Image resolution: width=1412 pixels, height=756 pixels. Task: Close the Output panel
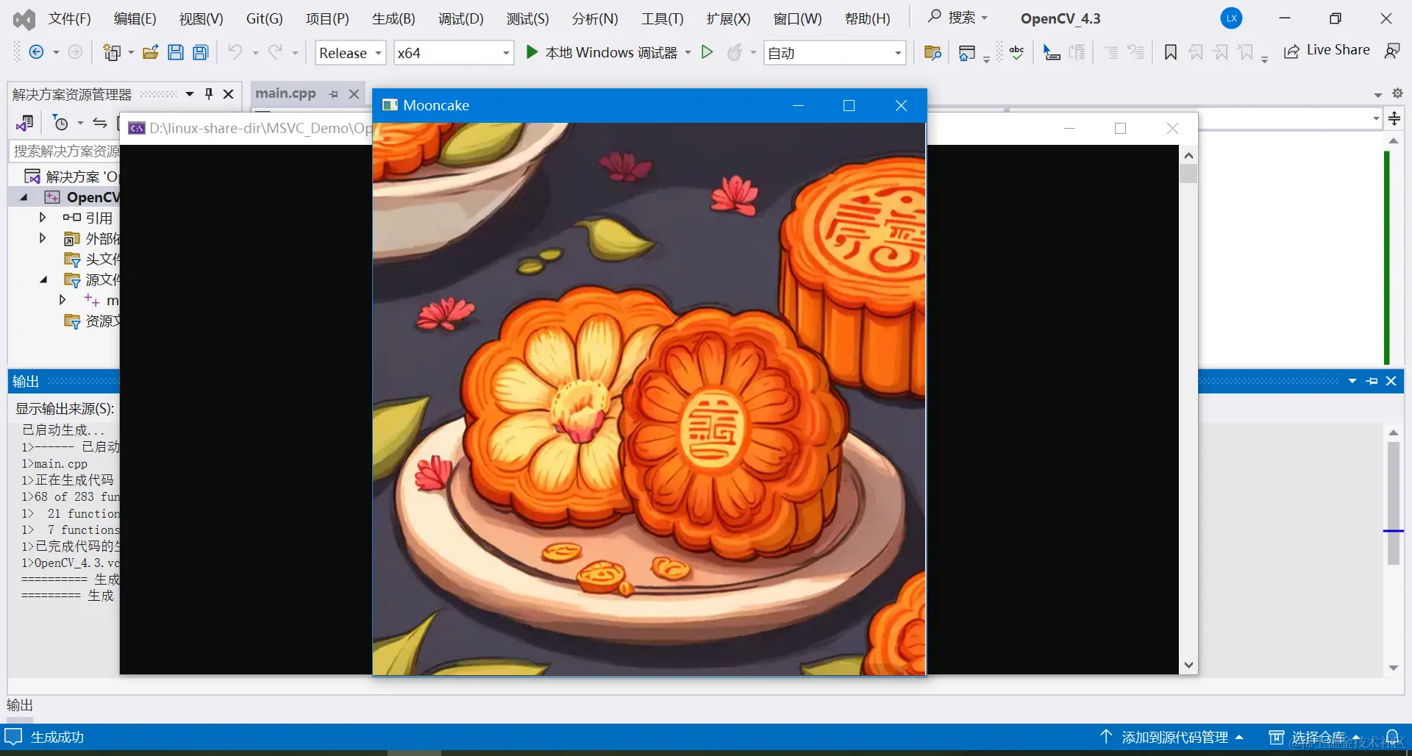(x=1391, y=381)
